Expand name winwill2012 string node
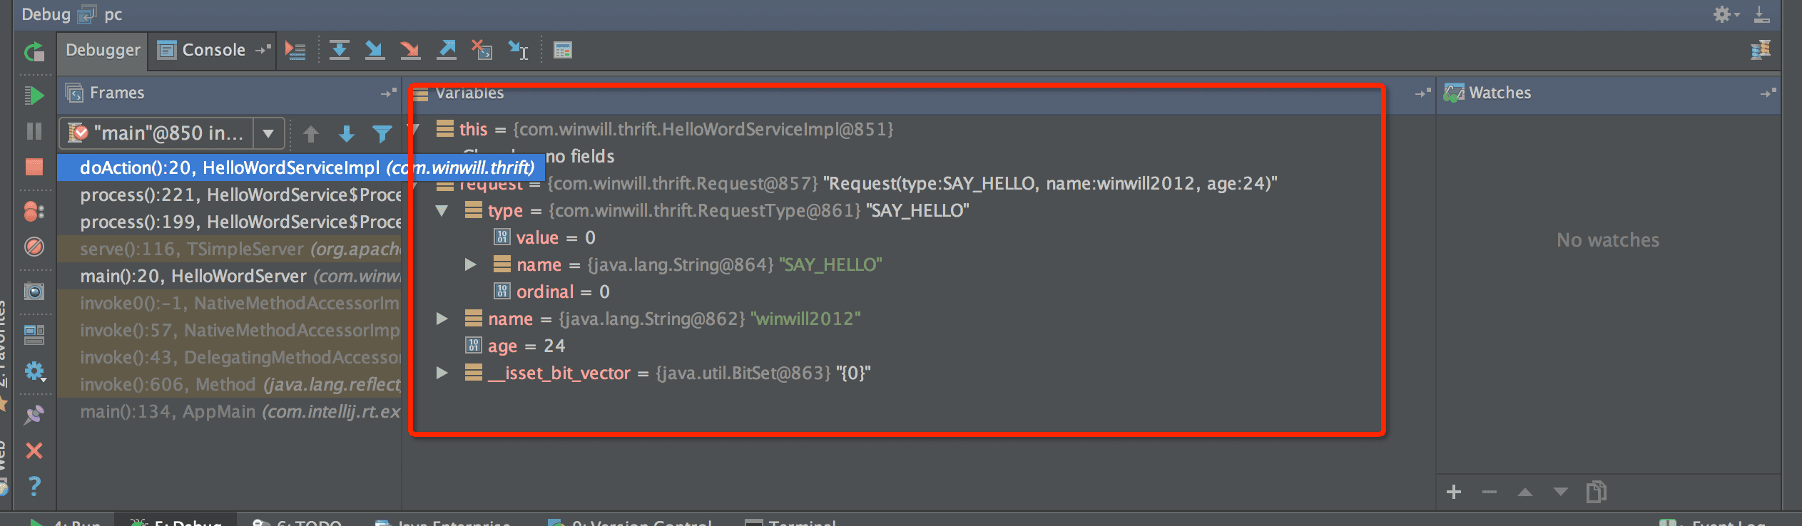The width and height of the screenshot is (1802, 526). (x=442, y=319)
